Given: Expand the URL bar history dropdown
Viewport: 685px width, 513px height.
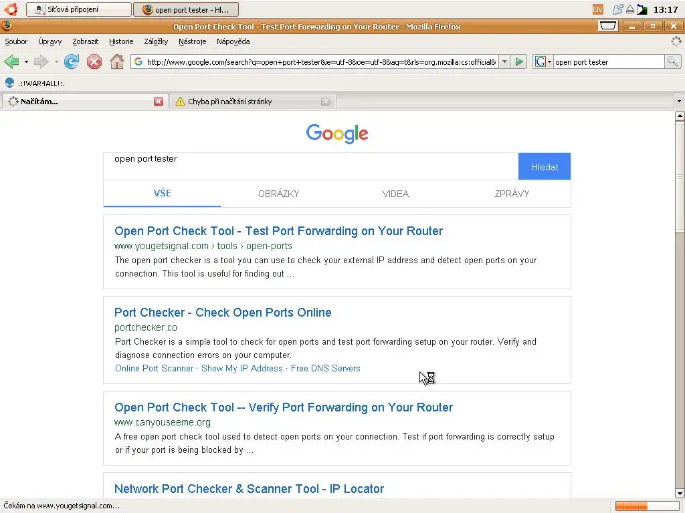Looking at the screenshot, I should click(x=504, y=61).
